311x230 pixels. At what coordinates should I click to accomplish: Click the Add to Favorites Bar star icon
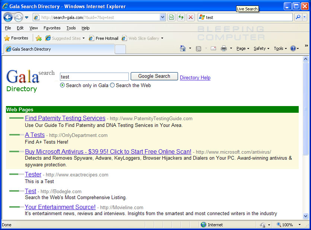coord(38,38)
